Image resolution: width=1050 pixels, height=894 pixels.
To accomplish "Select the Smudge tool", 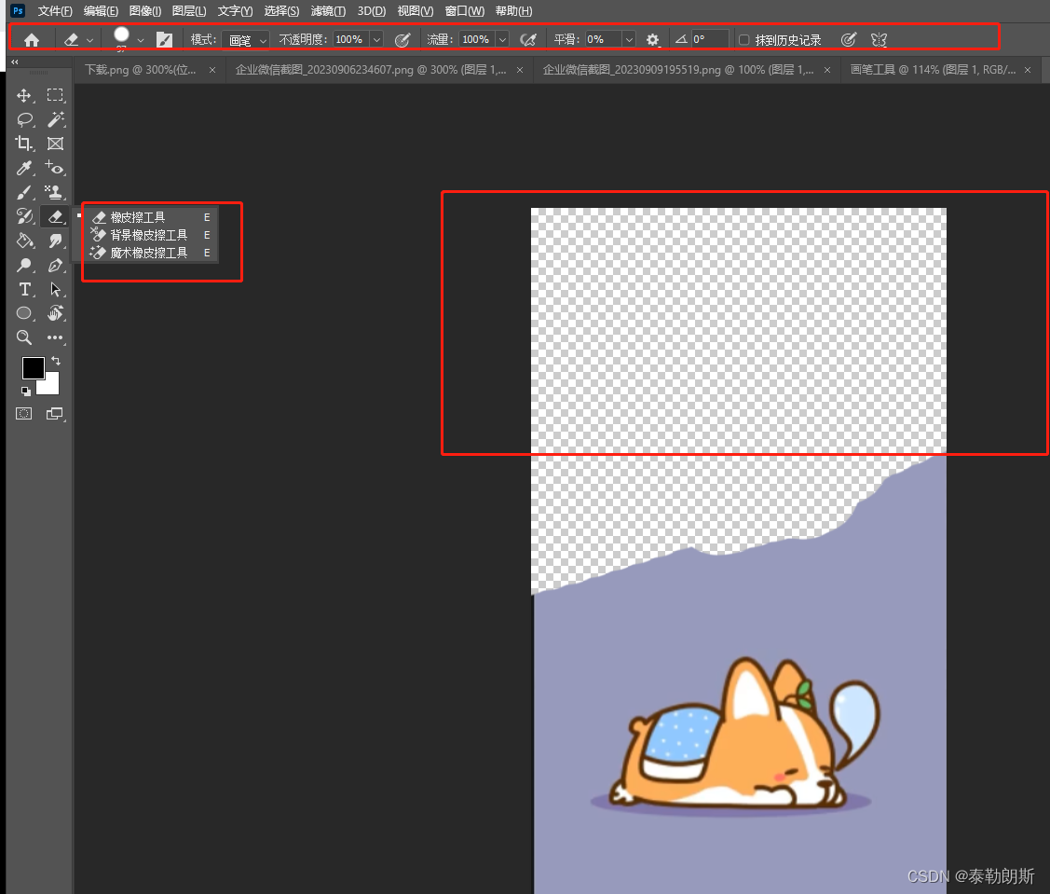I will point(56,241).
